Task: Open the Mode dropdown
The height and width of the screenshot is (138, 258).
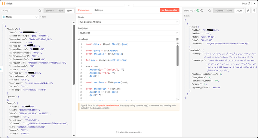Action: pyautogui.click(x=129, y=22)
